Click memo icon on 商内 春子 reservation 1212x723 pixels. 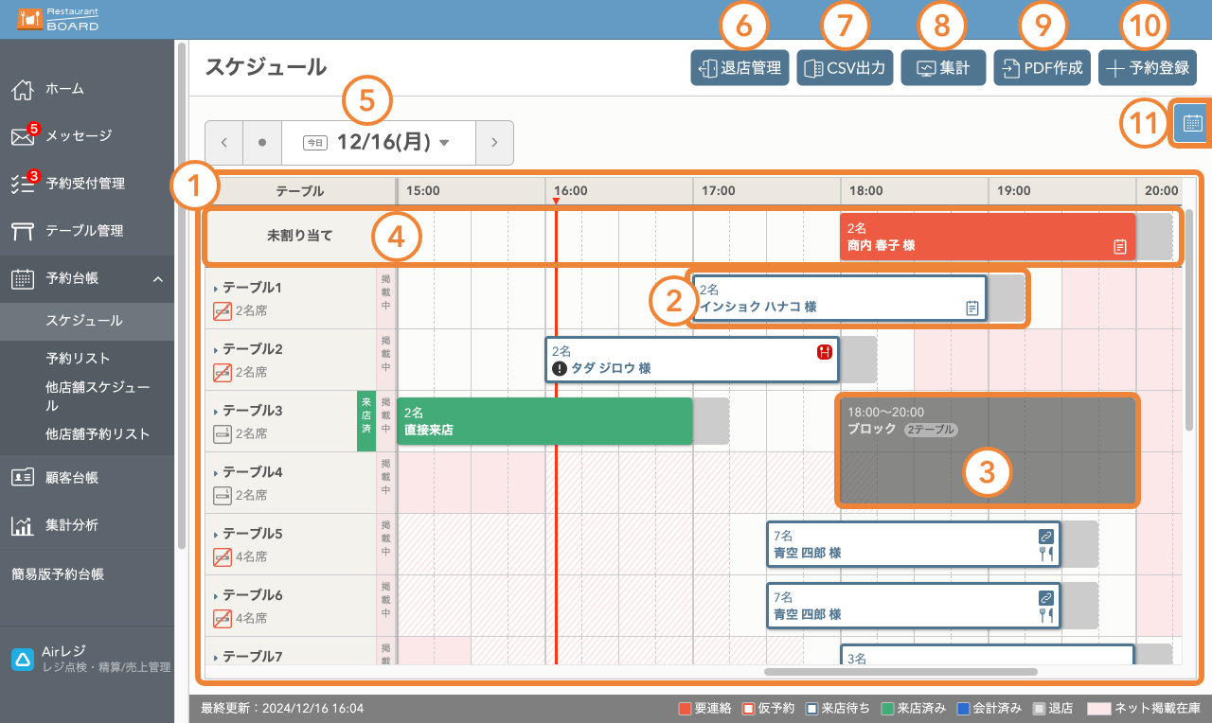click(1120, 246)
